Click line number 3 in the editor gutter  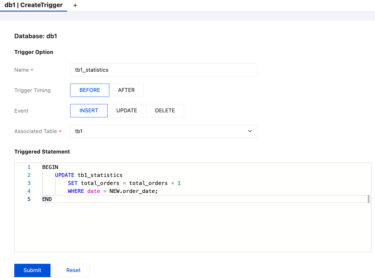click(29, 183)
